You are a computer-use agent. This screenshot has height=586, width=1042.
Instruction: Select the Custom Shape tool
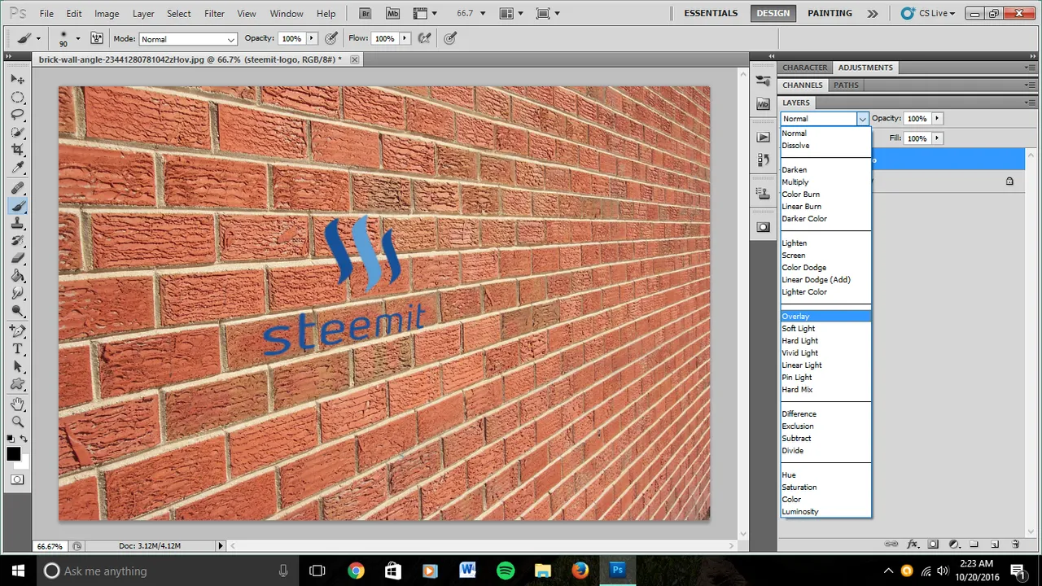18,385
